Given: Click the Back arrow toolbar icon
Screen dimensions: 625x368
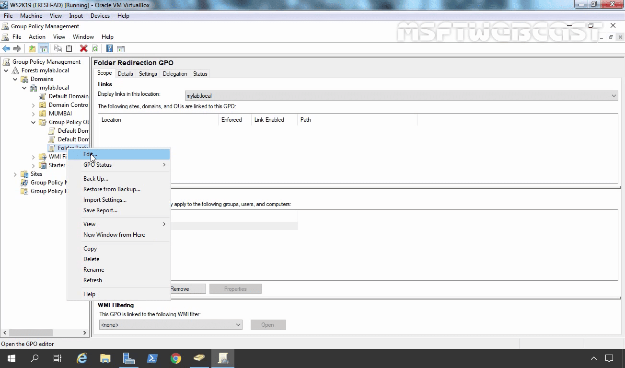Looking at the screenshot, I should [x=6, y=48].
